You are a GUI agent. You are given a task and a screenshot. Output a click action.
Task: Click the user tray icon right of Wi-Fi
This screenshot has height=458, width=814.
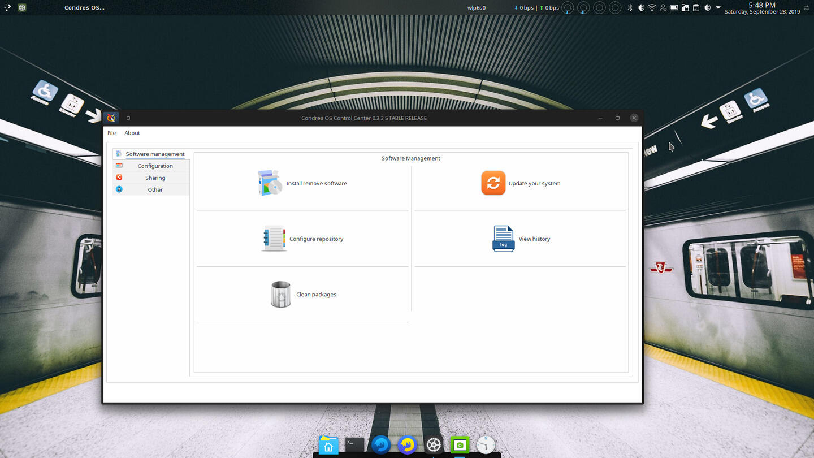pos(663,8)
